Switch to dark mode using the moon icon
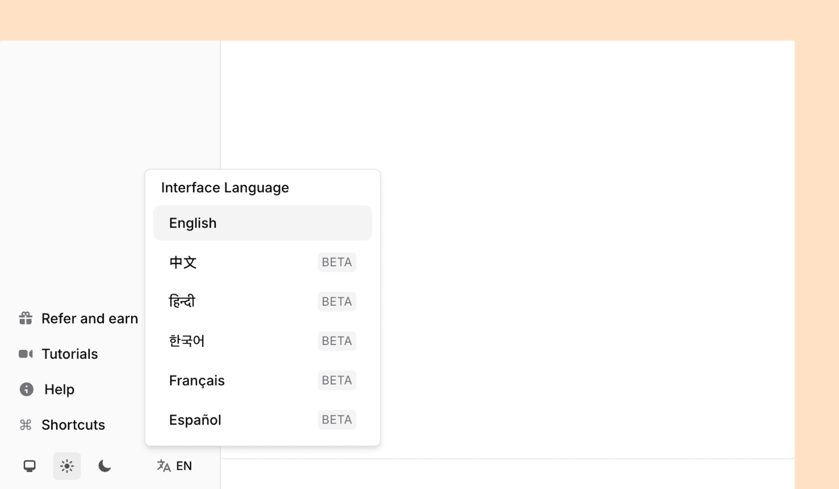The width and height of the screenshot is (839, 489). point(104,466)
